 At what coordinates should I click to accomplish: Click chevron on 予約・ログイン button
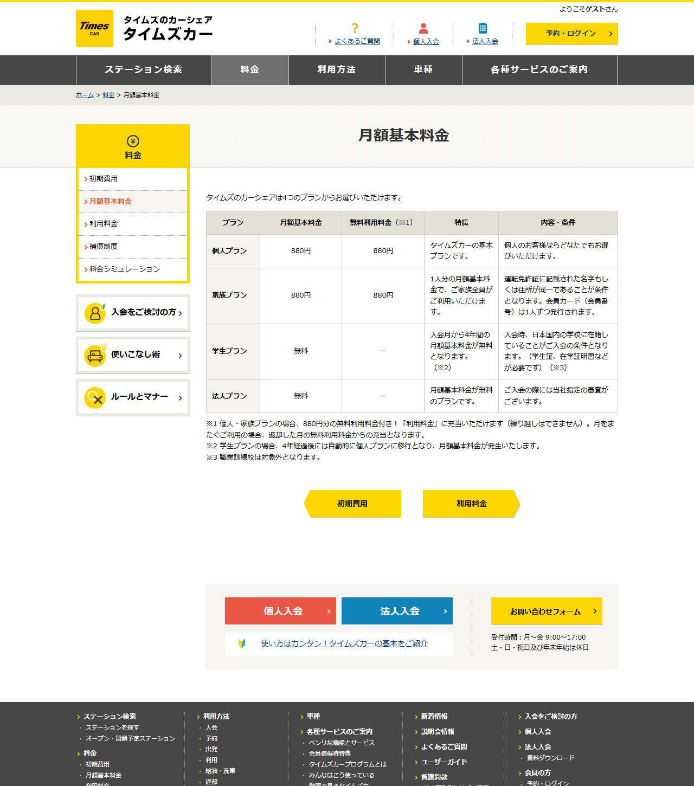click(x=611, y=34)
